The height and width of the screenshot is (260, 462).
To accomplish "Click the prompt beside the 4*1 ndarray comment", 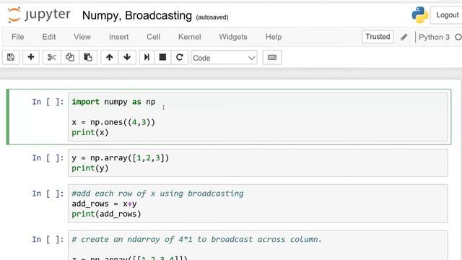I will point(48,239).
